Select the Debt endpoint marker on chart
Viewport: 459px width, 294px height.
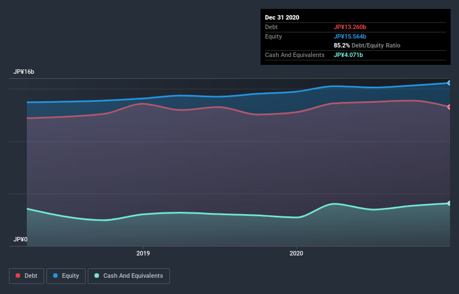pyautogui.click(x=449, y=107)
